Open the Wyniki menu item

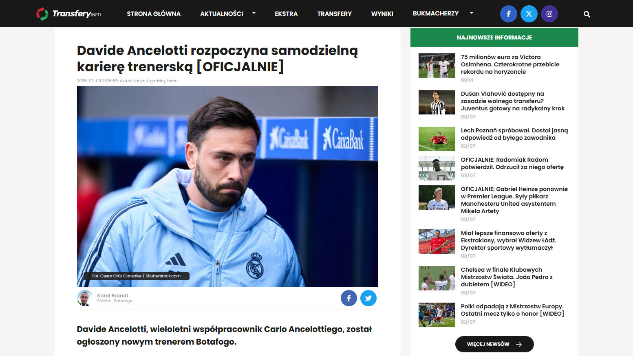(382, 14)
